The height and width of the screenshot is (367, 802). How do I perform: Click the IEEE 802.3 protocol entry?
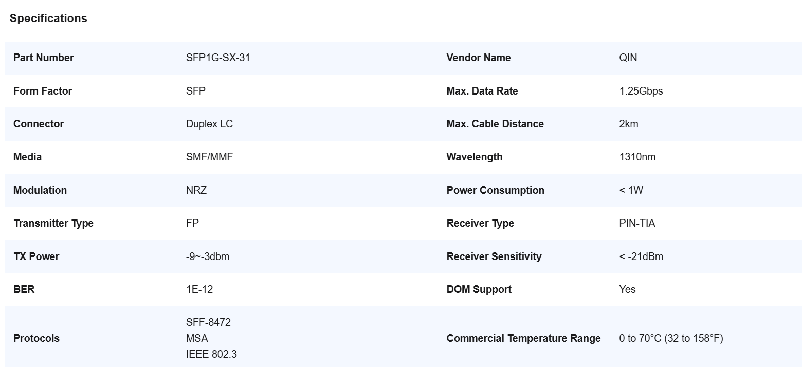(211, 354)
